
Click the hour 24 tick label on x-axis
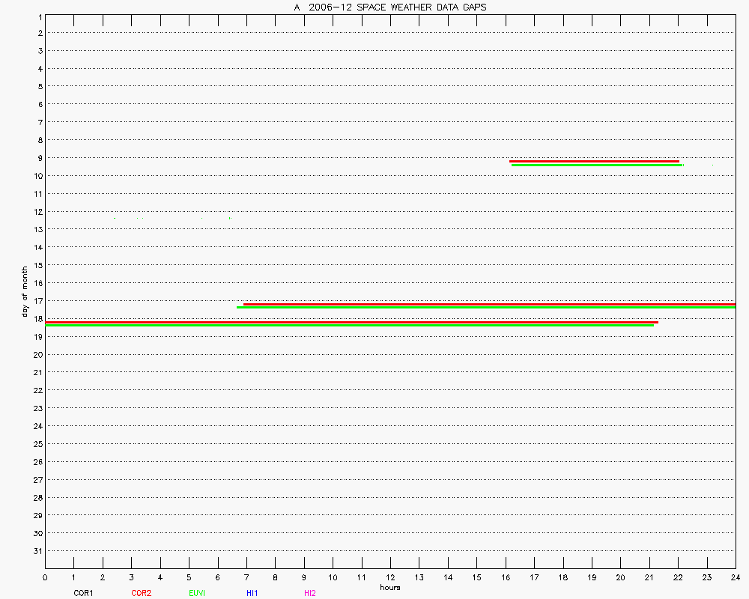(x=735, y=577)
